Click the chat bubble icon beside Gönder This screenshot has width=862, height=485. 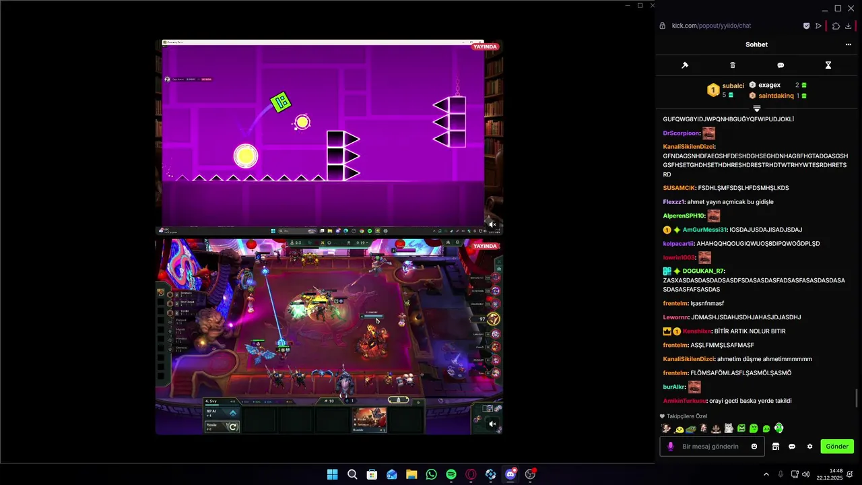[x=792, y=446]
